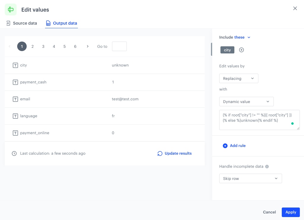The image size is (304, 220).
Task: Click the Go to page input field
Action: point(119,46)
